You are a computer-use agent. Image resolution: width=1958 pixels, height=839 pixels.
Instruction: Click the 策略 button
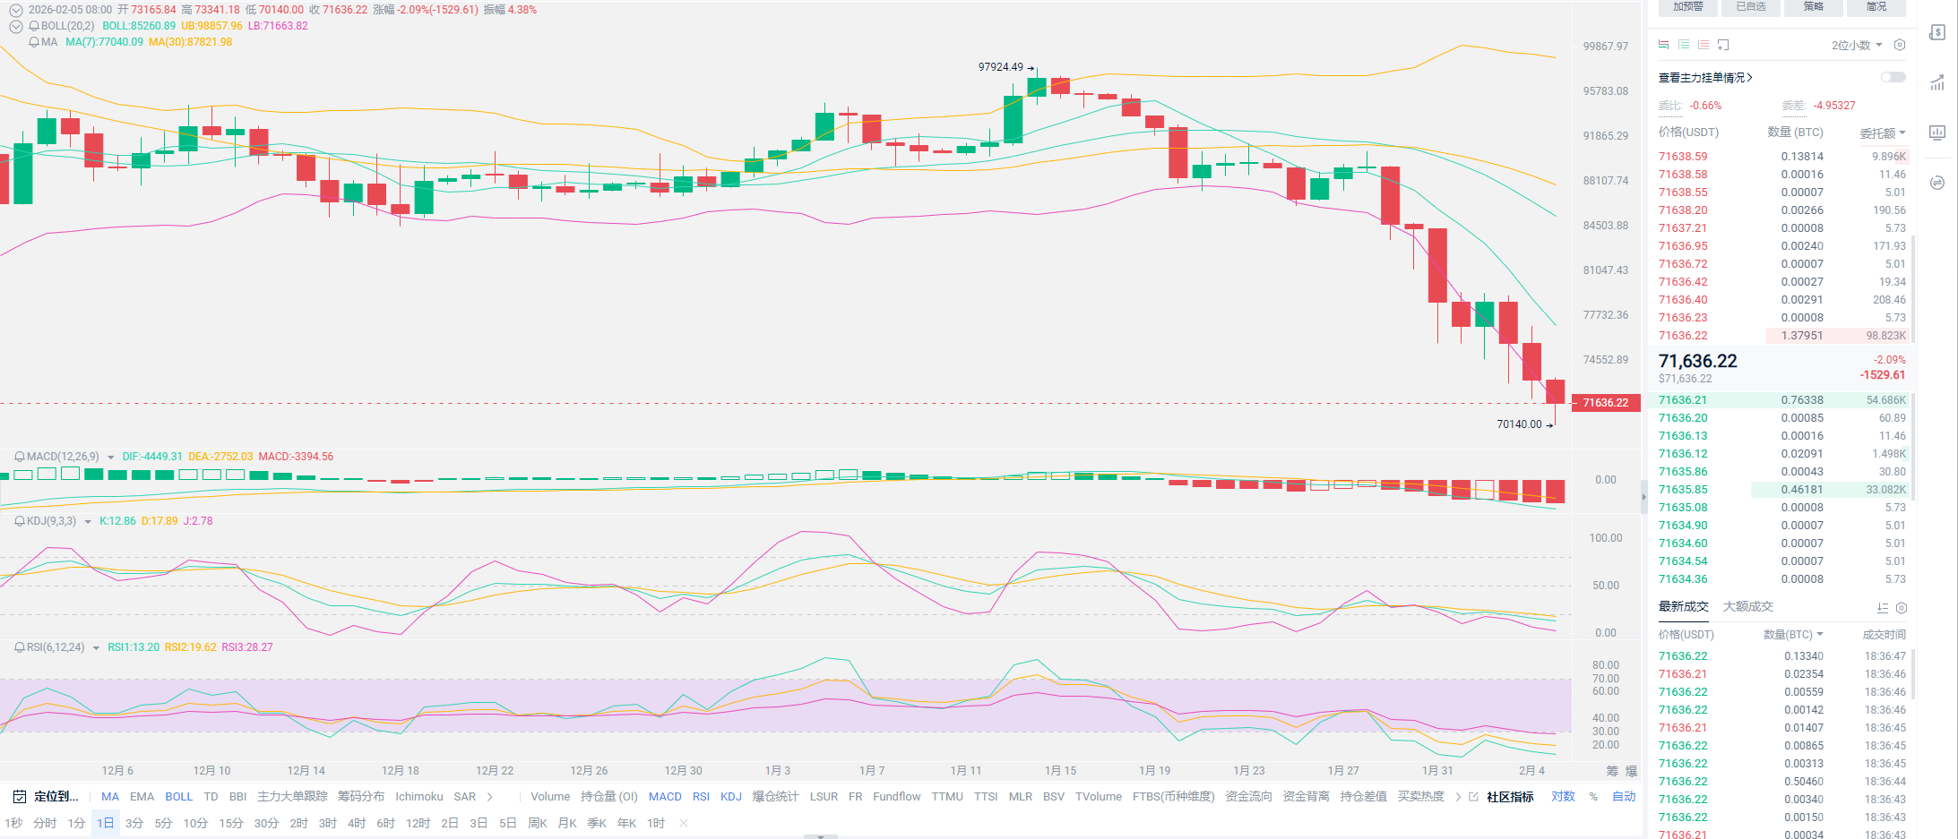[x=1814, y=7]
